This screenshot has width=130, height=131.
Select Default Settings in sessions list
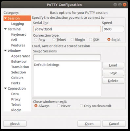[47, 65]
